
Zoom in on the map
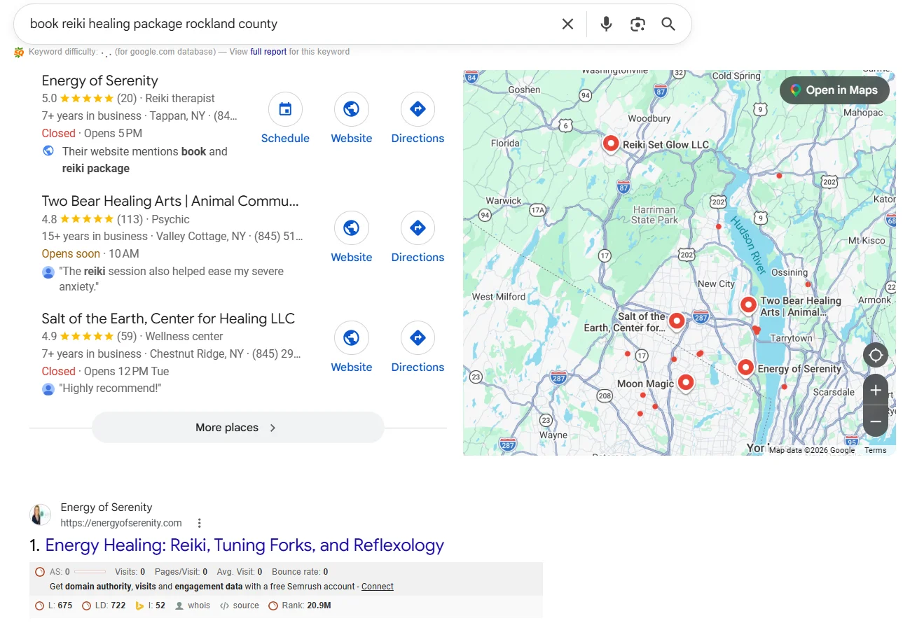[x=876, y=391]
